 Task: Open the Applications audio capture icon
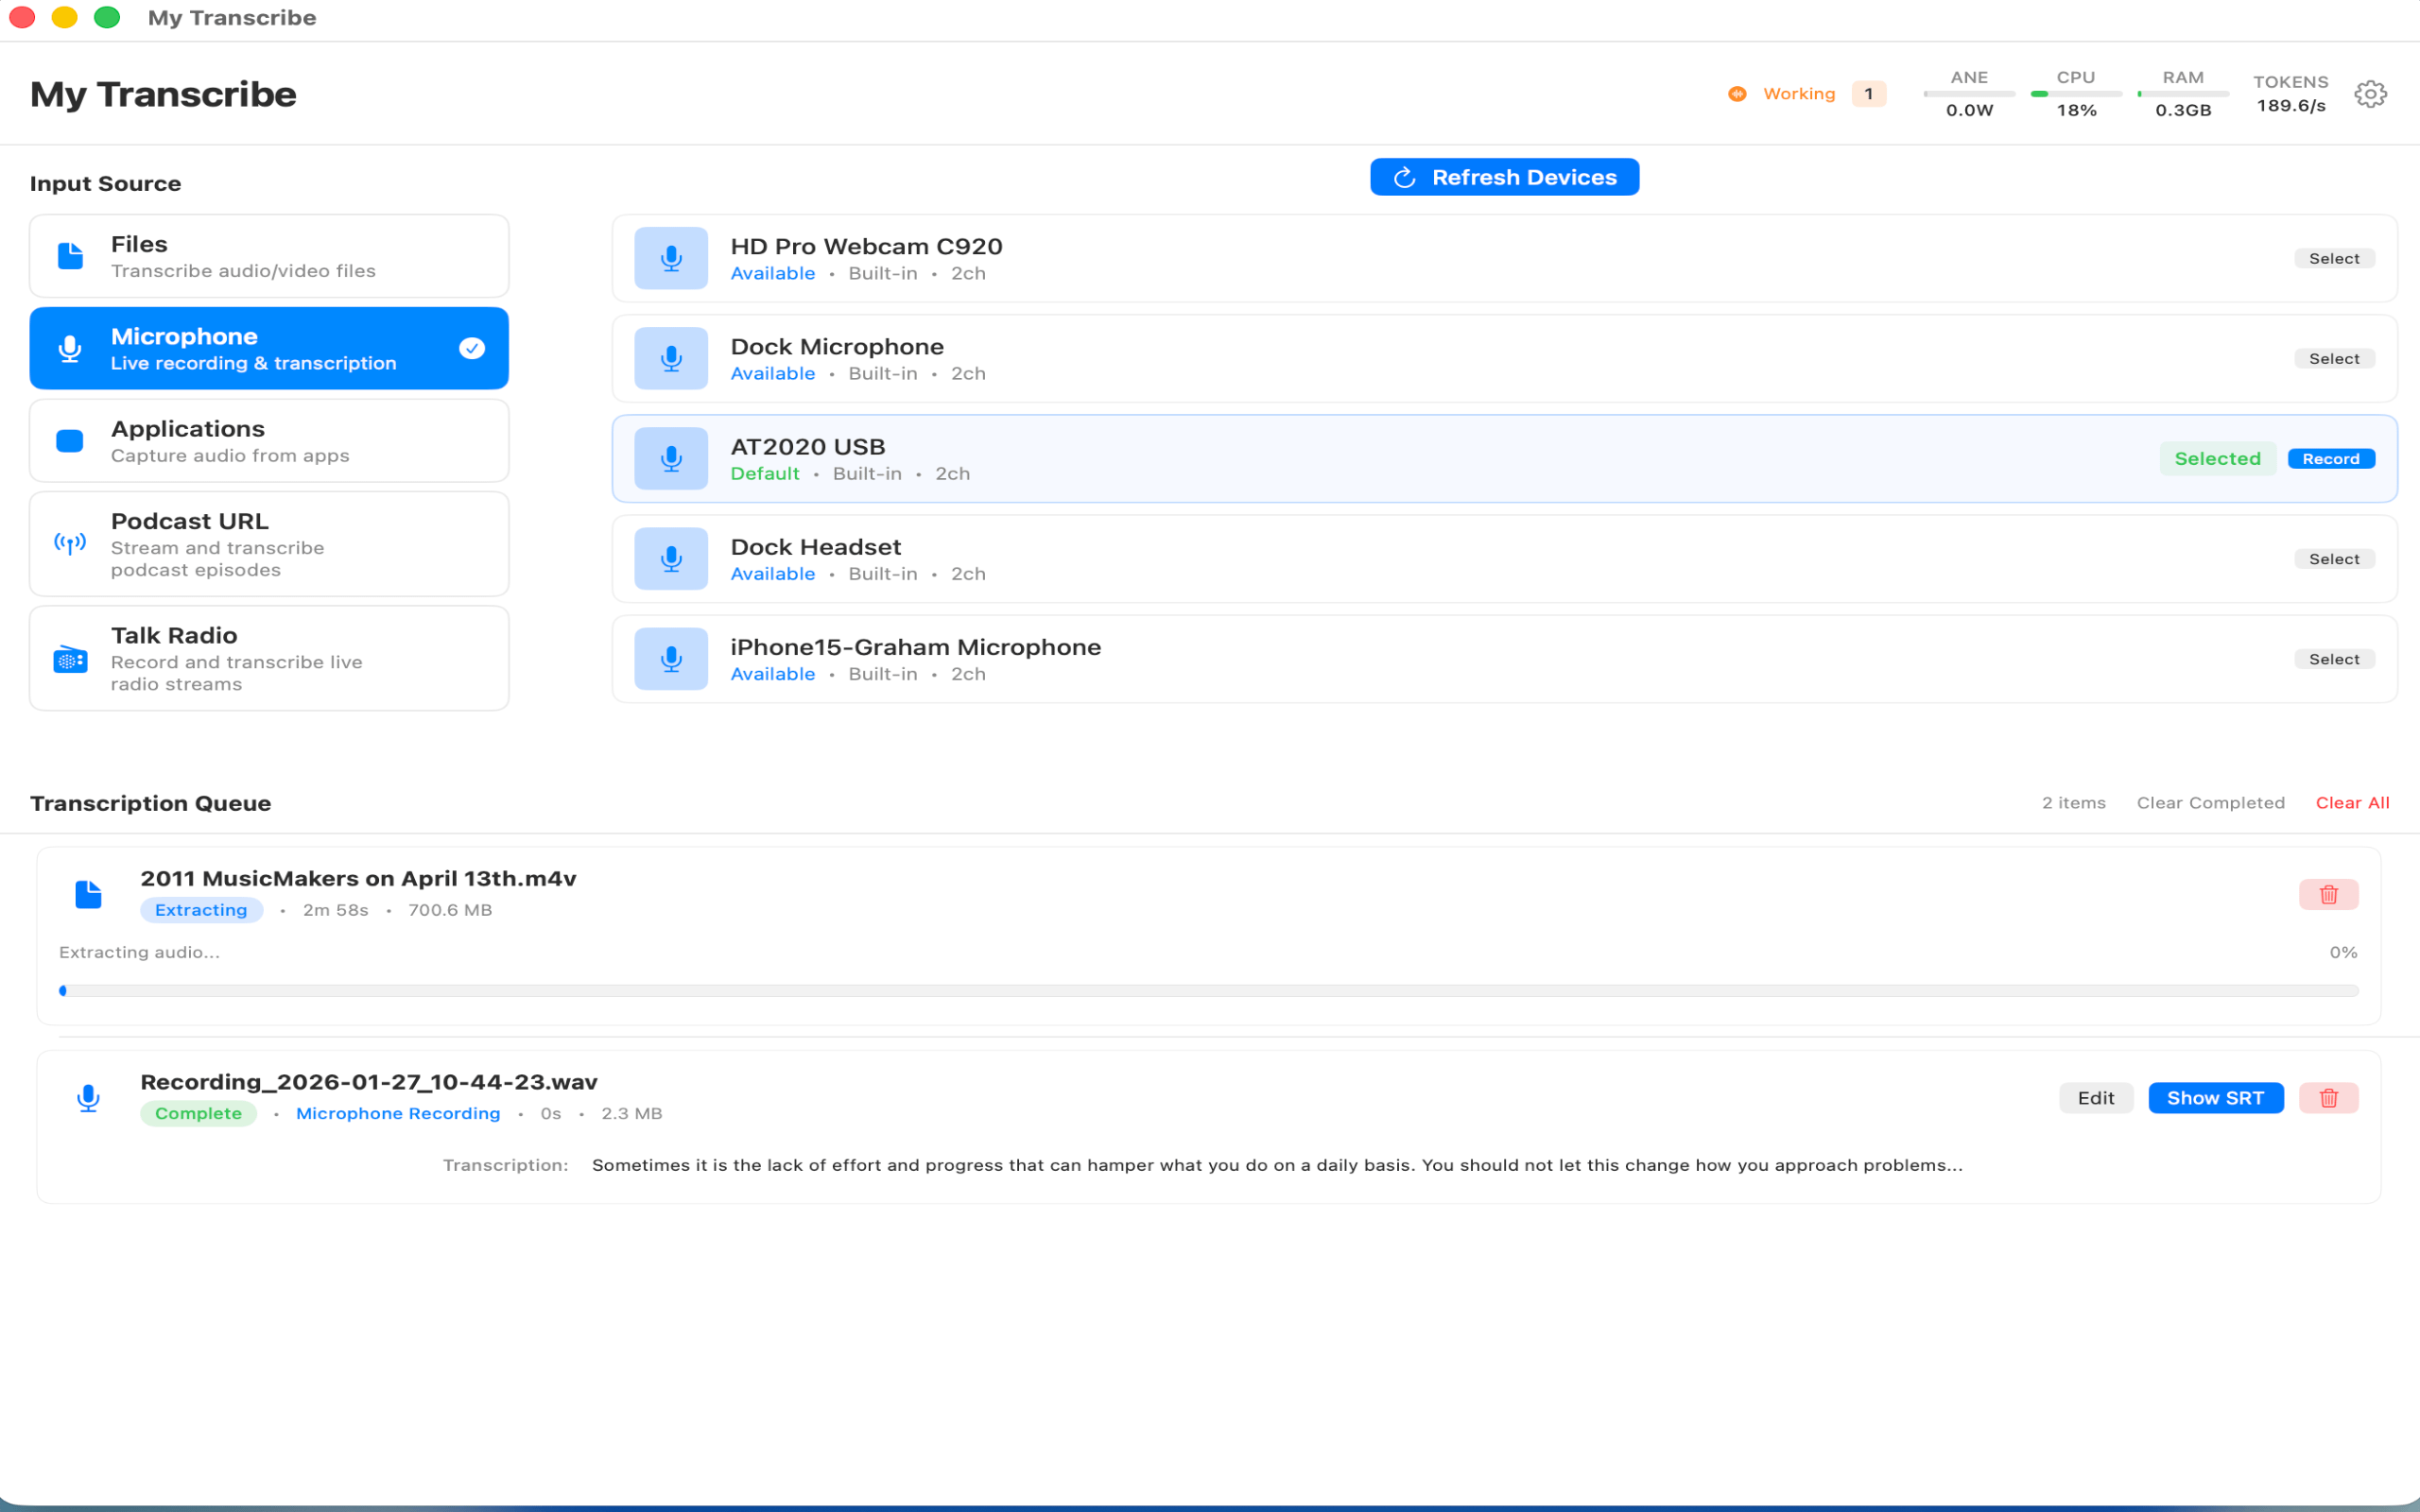[69, 440]
